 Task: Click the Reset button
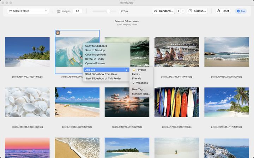223,11
